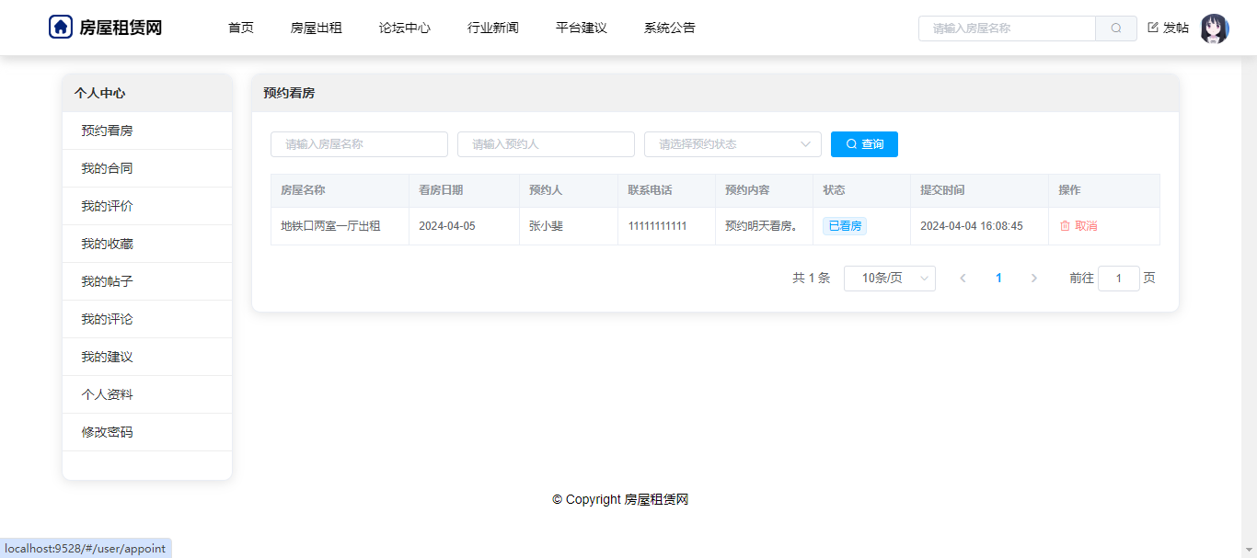Click the 已看房 status tag

point(844,226)
